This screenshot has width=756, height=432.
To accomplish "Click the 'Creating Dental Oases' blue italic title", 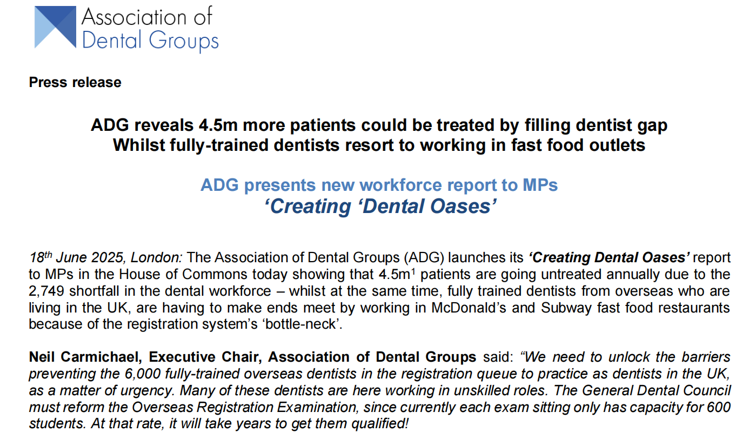I will [x=379, y=206].
